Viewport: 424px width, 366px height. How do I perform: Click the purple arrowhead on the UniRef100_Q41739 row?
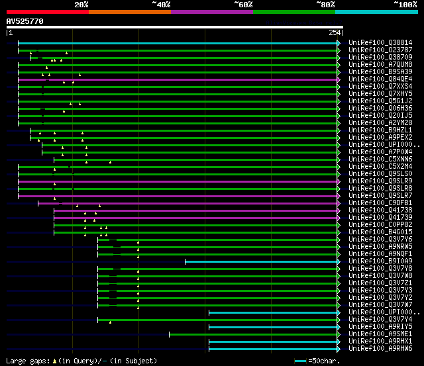(339, 218)
